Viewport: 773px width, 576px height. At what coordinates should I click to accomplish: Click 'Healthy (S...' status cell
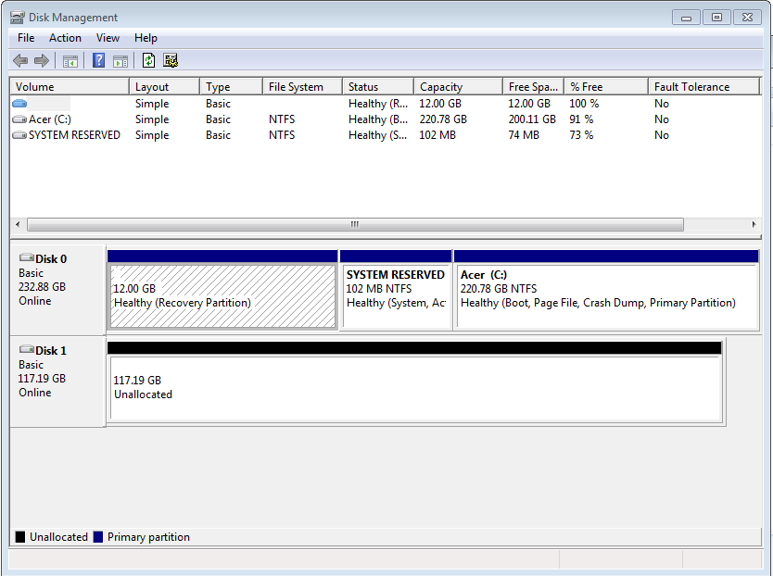[378, 135]
